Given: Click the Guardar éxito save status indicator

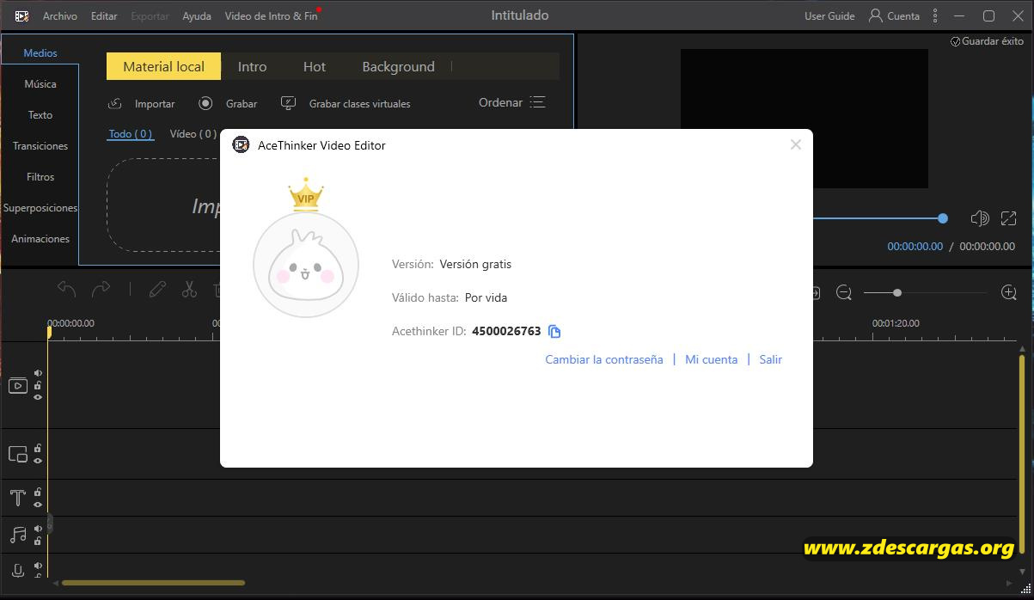Looking at the screenshot, I should pos(987,41).
